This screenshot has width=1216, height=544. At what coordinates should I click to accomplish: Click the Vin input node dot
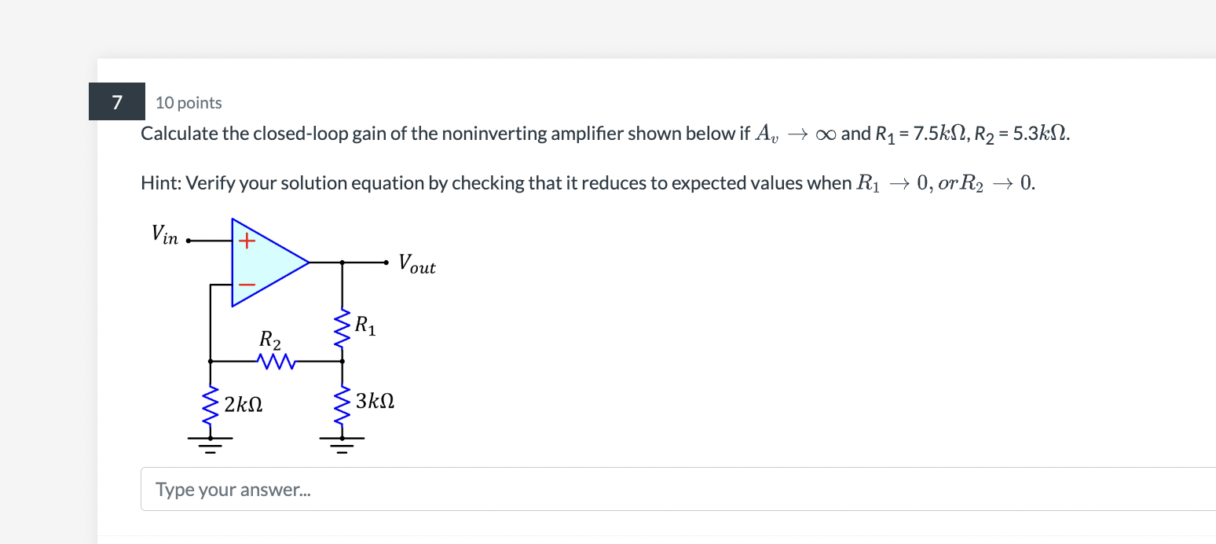click(189, 240)
